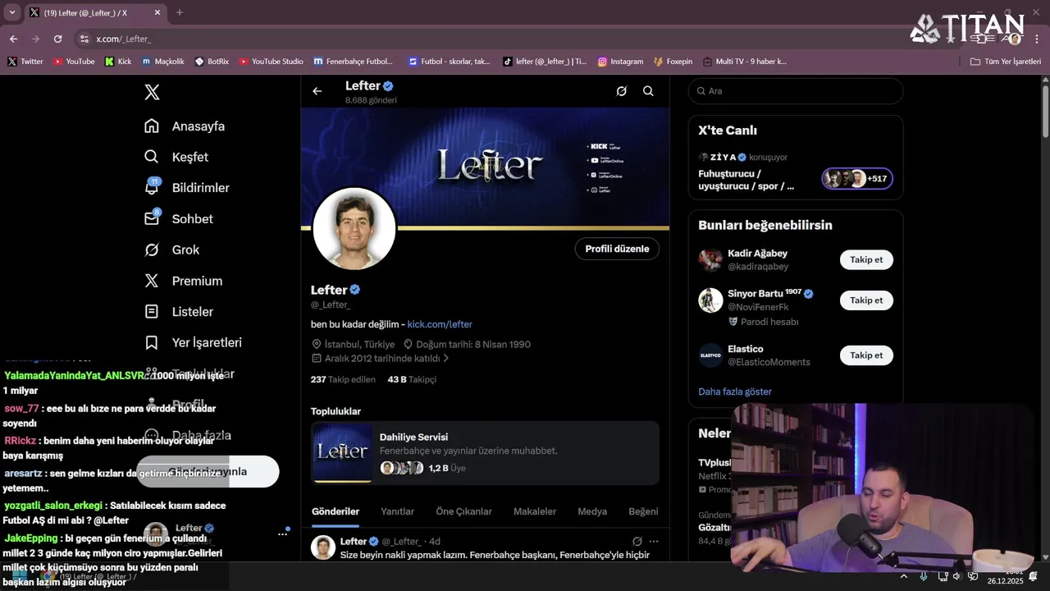
Task: Open the BotRix bookmark
Action: (212, 62)
